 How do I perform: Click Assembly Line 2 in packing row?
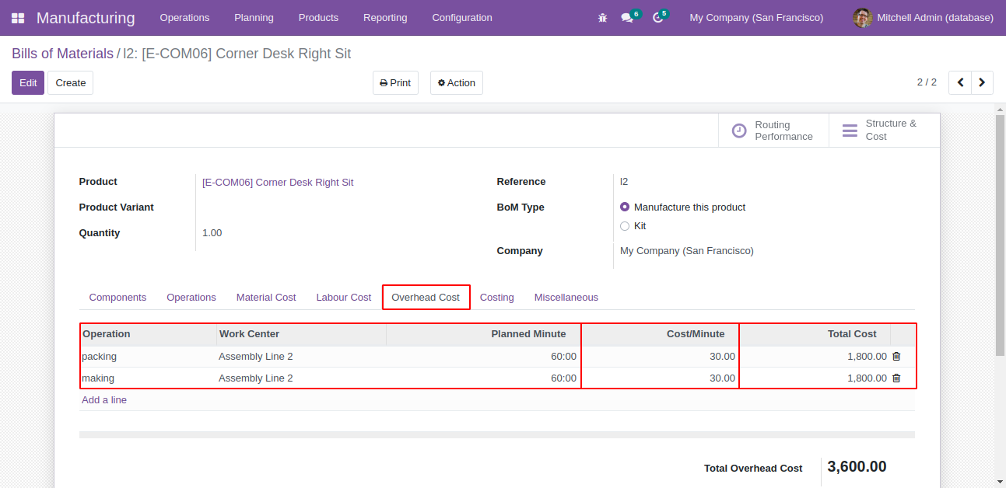pos(256,357)
